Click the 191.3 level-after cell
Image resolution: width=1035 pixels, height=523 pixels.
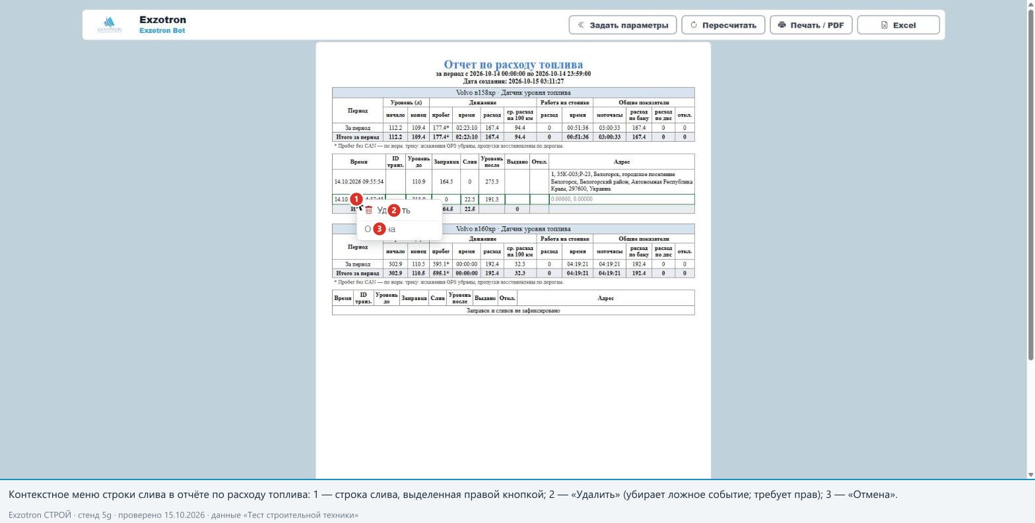[492, 199]
